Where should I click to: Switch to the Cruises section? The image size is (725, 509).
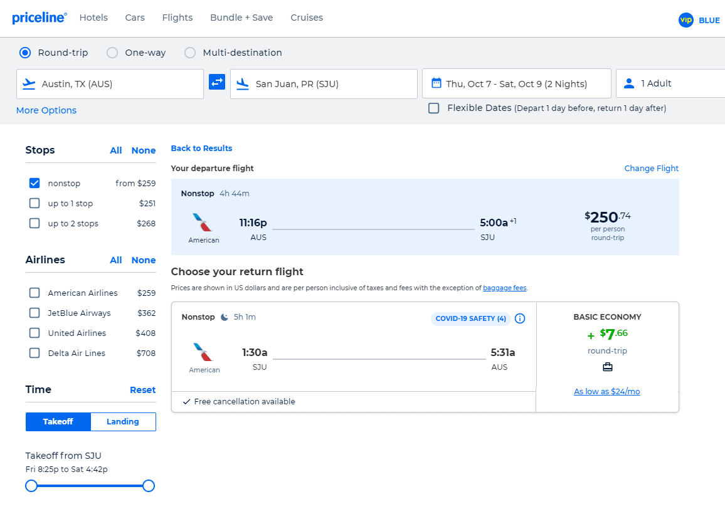click(307, 18)
